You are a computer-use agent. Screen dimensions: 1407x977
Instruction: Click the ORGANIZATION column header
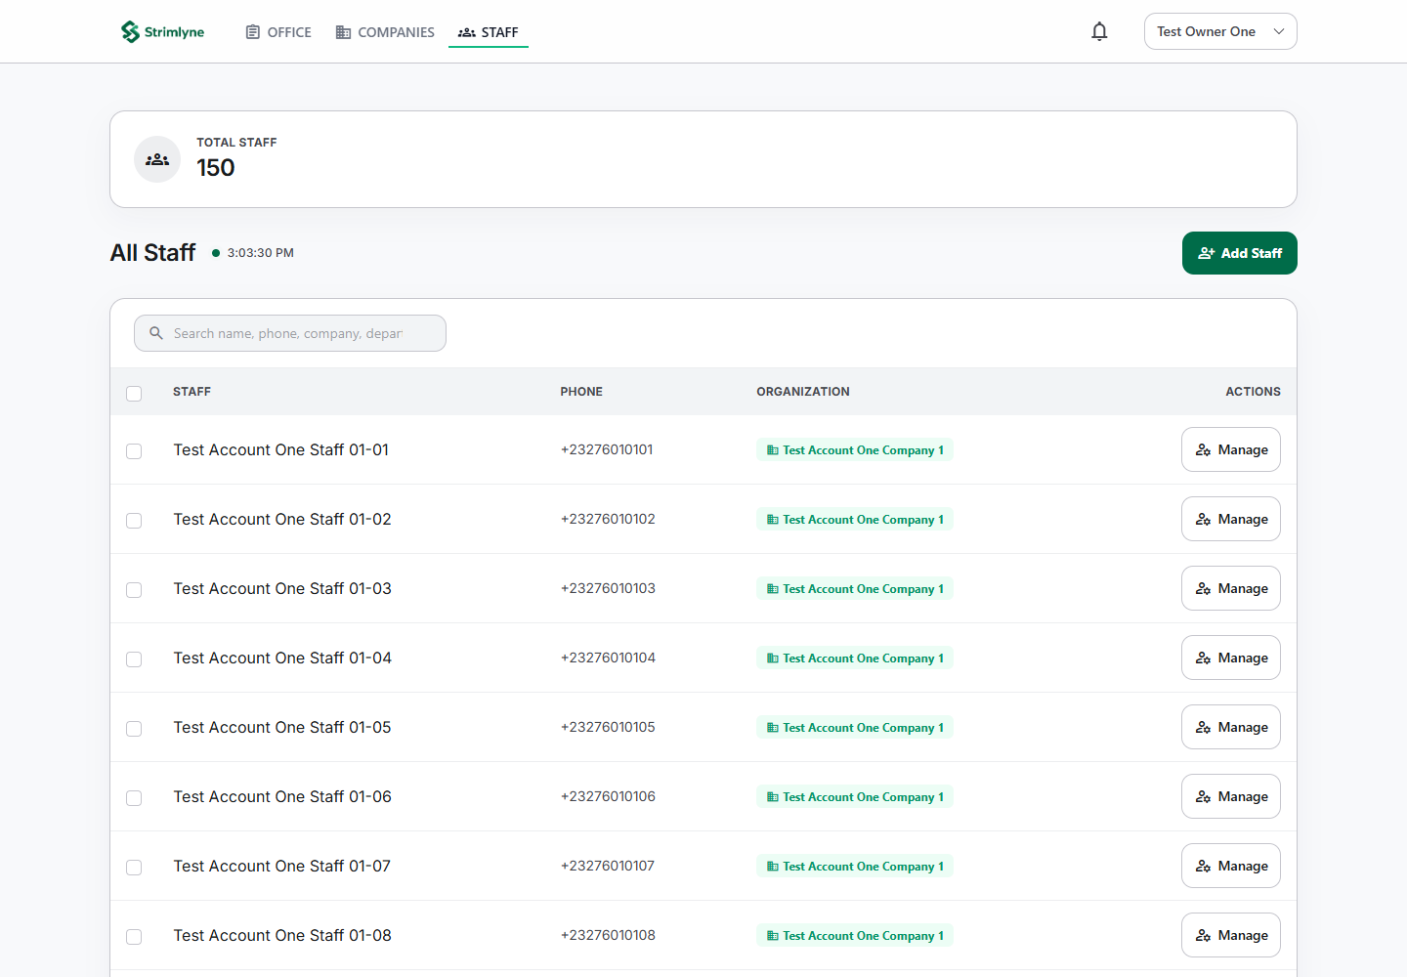click(x=803, y=392)
